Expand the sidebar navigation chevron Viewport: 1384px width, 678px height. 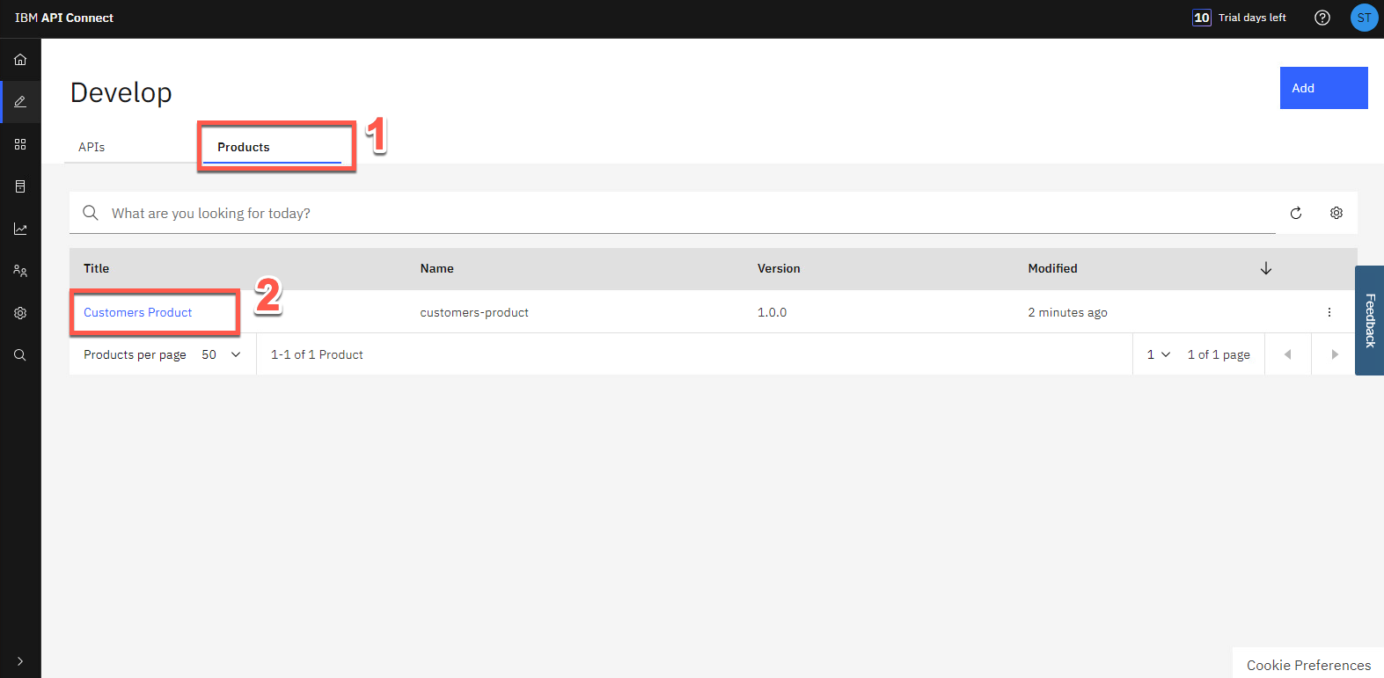tap(20, 660)
